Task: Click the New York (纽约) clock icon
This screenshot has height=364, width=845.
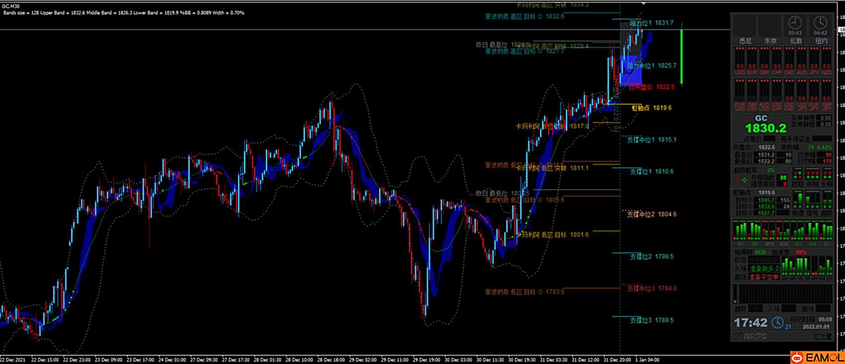Action: (x=820, y=23)
